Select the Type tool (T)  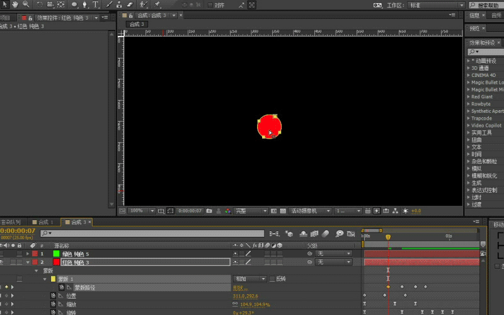click(x=95, y=4)
